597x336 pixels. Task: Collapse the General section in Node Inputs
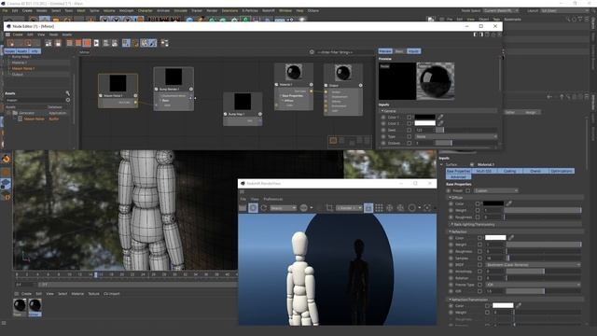pyautogui.click(x=382, y=111)
